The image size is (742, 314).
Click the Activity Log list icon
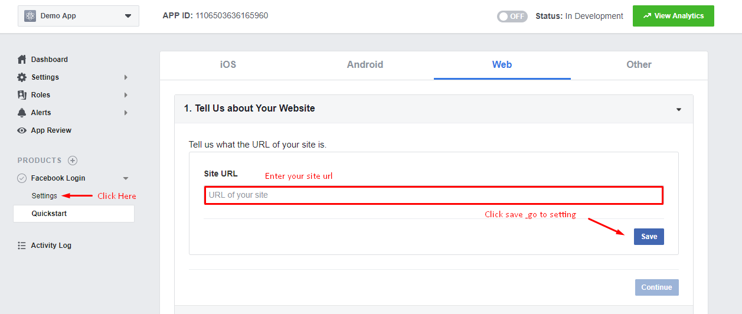22,246
